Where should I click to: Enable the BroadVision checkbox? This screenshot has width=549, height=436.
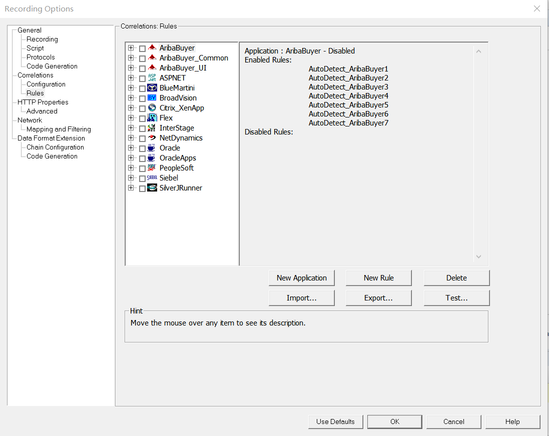click(142, 98)
